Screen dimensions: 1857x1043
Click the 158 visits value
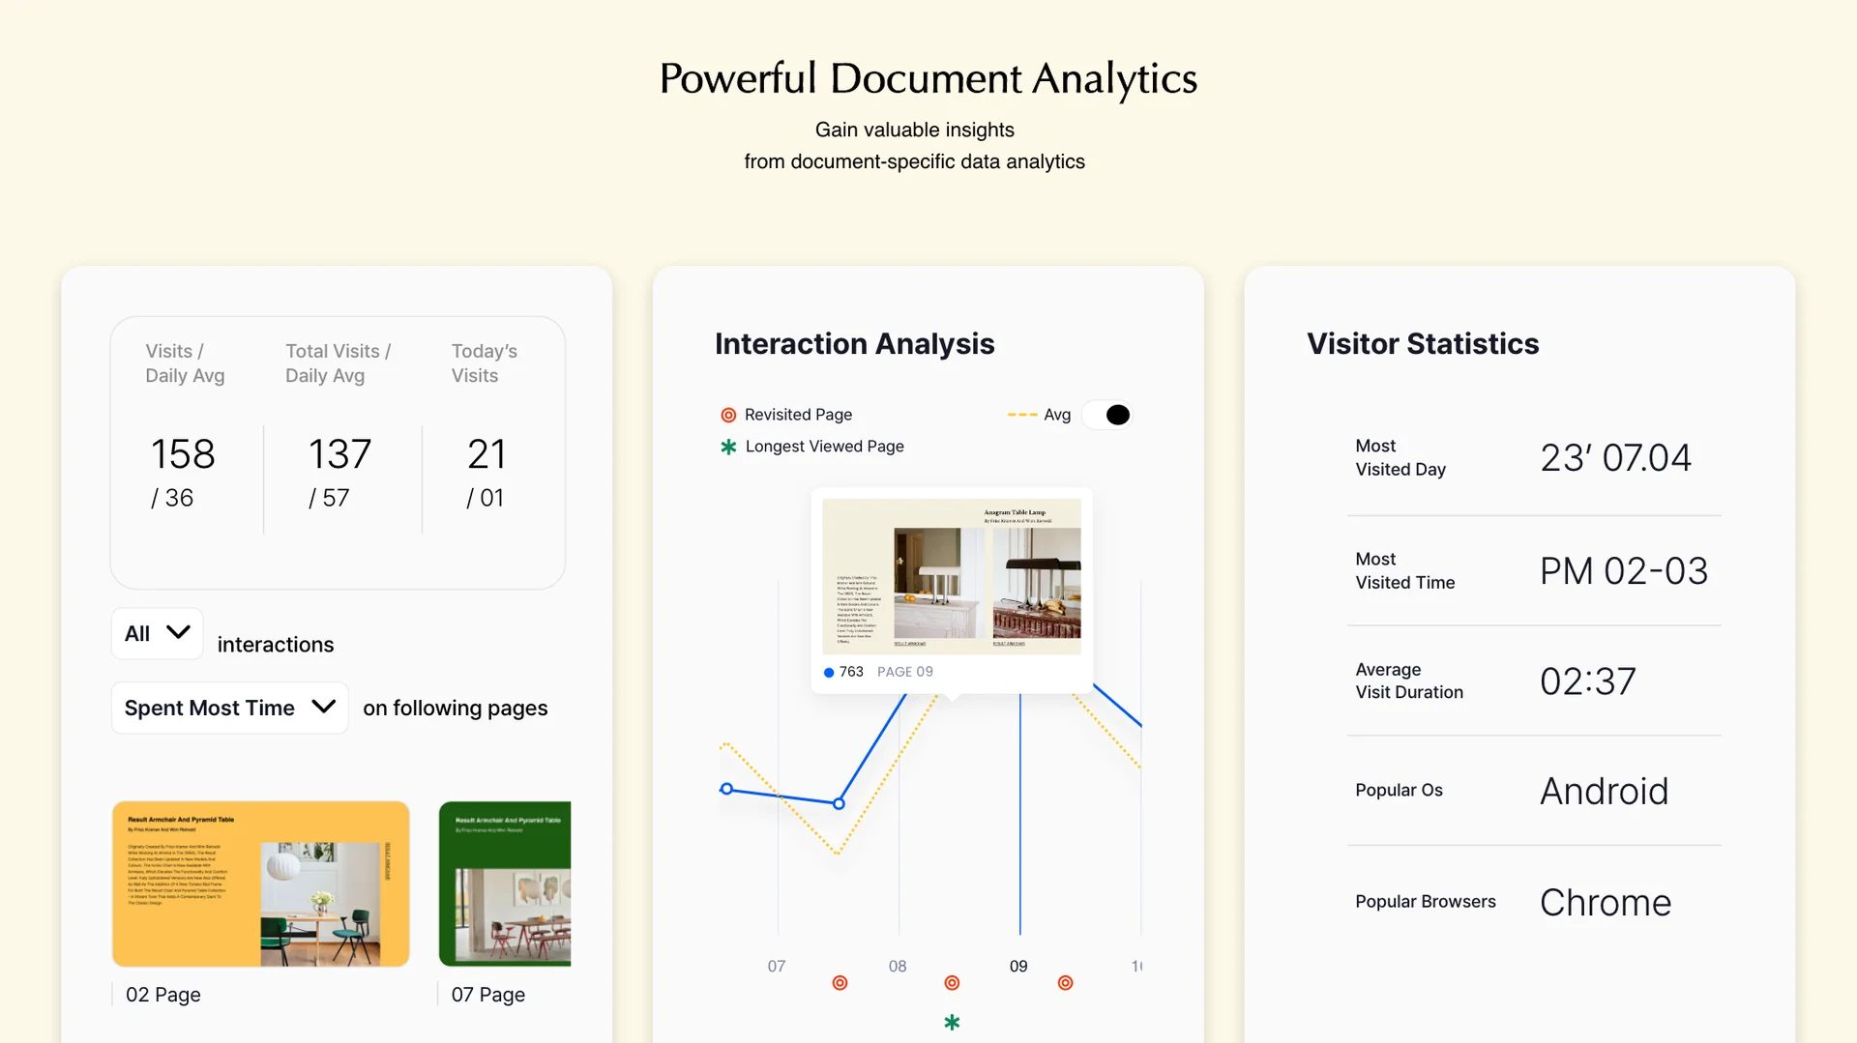click(x=183, y=454)
